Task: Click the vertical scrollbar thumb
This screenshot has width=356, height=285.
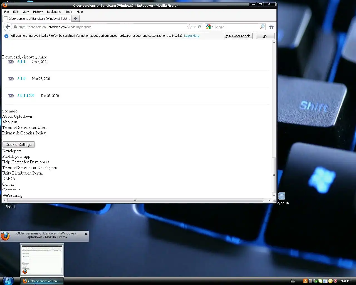Action: click(x=274, y=175)
